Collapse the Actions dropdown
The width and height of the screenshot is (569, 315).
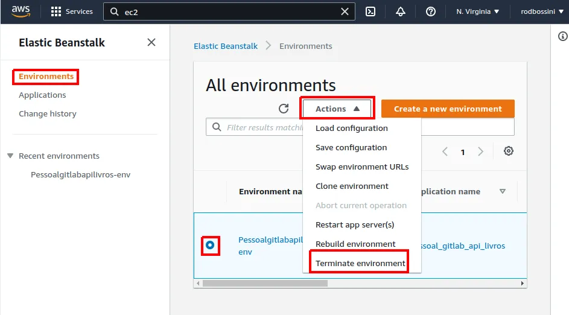337,109
